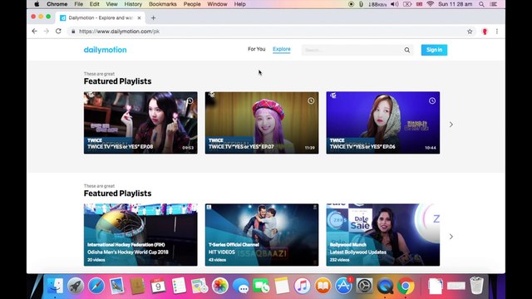Open Odisha Men's Hockey World Cup playlist
The height and width of the screenshot is (299, 532).
(140, 234)
